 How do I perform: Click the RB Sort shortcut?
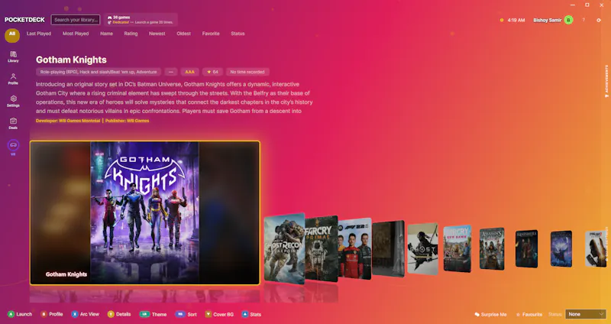point(186,314)
